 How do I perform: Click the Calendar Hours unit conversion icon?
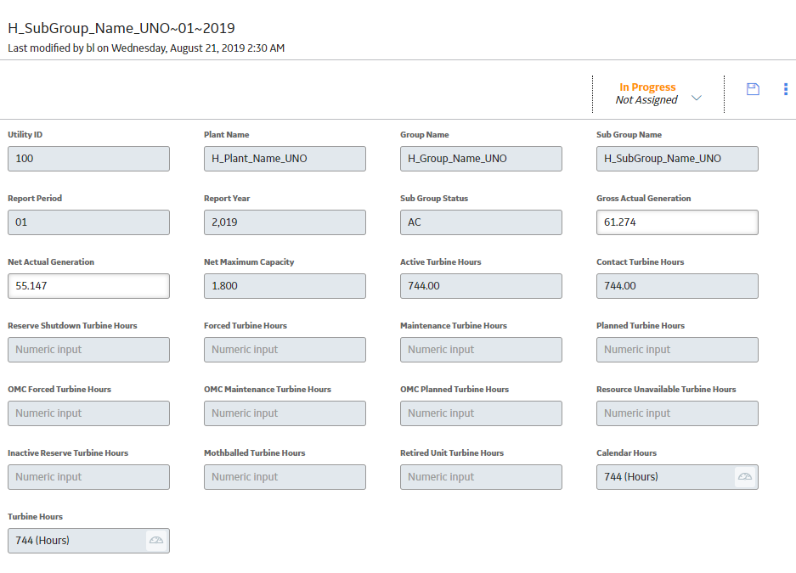[745, 477]
